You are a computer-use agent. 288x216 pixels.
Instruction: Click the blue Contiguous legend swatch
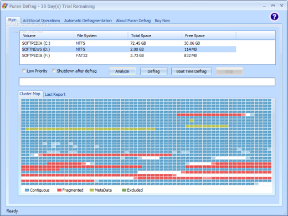pos(27,190)
